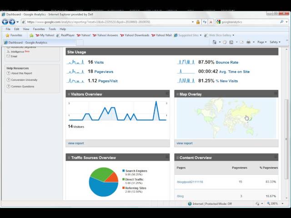Open the /blog/post/2111116 page link
This screenshot has height=218, width=291.
point(190,182)
